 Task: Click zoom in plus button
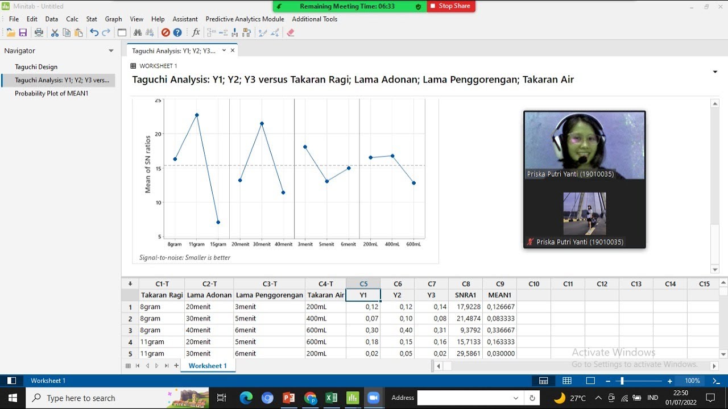tap(670, 381)
